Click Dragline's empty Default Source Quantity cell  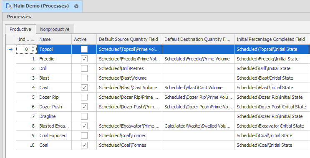pos(129,116)
